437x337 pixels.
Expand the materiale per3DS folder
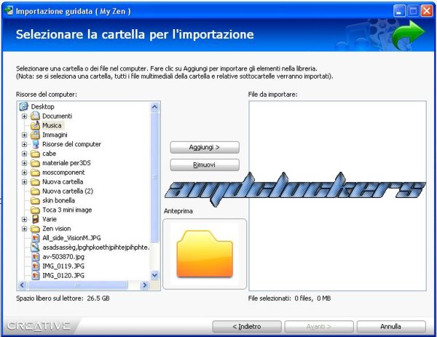[24, 163]
